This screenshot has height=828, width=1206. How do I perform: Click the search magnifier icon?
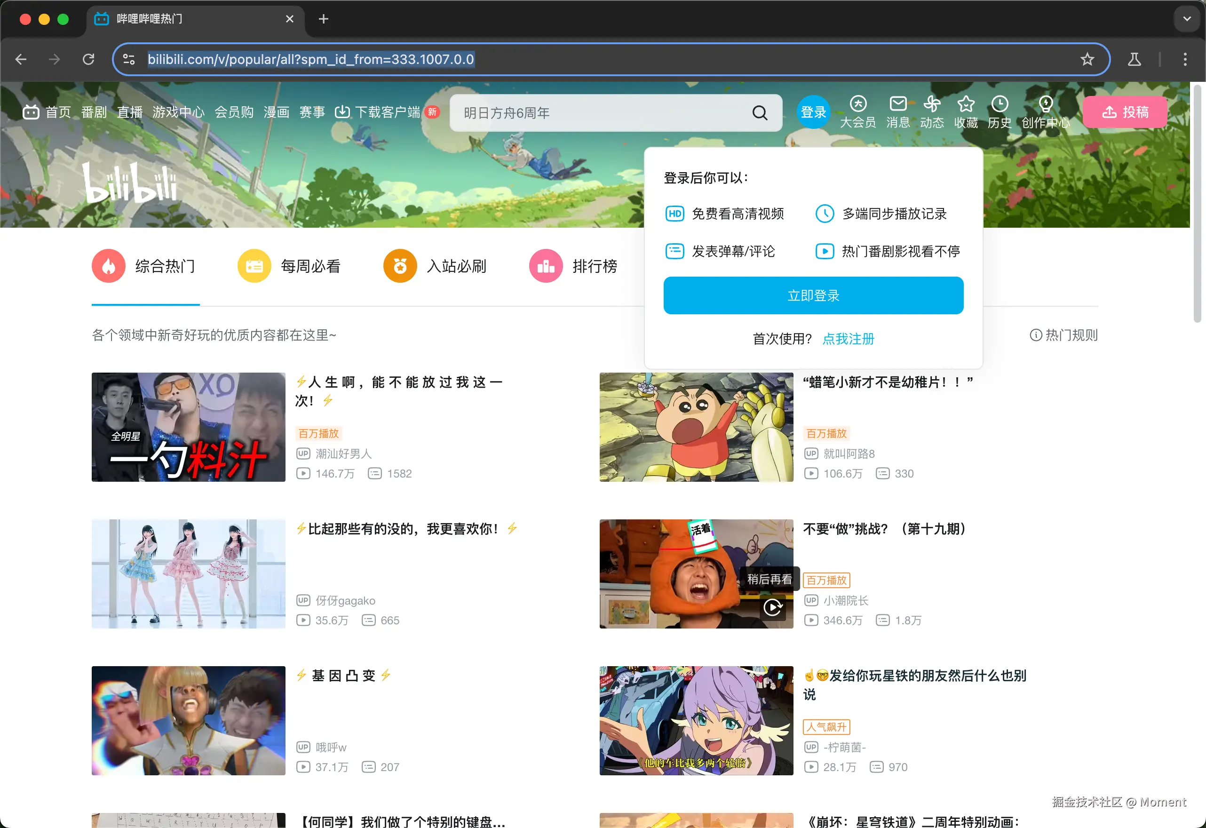(x=760, y=112)
